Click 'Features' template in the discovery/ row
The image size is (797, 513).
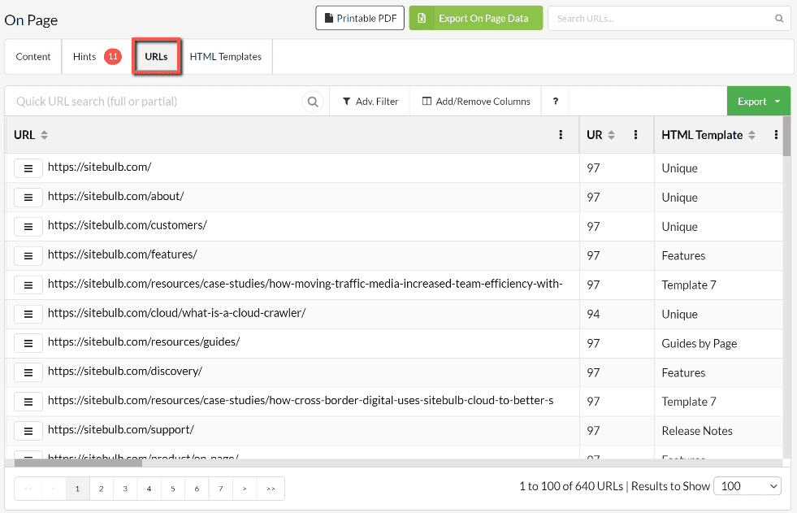pyautogui.click(x=683, y=372)
